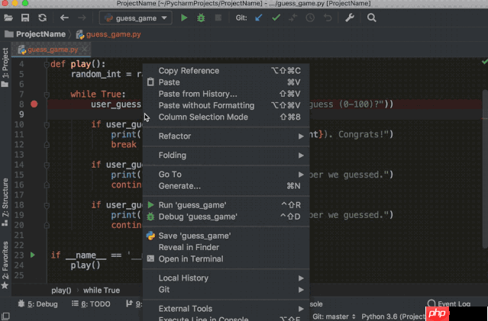Collapse the fold marker on line 18
Image resolution: width=488 pixels, height=321 pixels.
(x=47, y=205)
